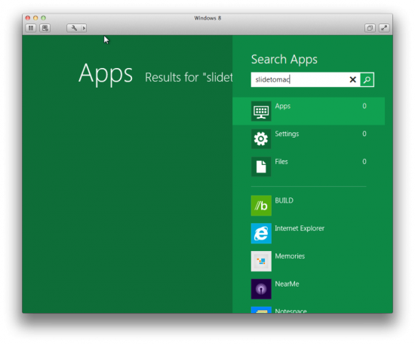This screenshot has width=415, height=344.
Task: Expand arrow beside wrench button
Action: tap(84, 28)
